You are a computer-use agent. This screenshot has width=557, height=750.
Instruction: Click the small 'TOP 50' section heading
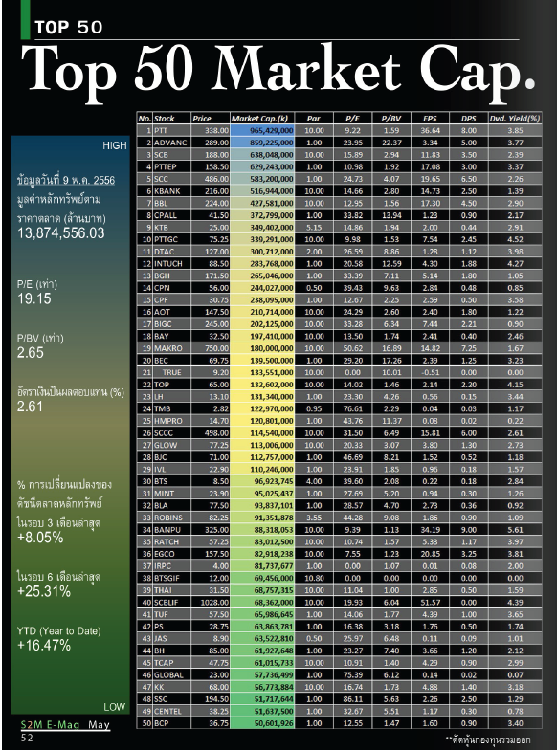pyautogui.click(x=69, y=27)
